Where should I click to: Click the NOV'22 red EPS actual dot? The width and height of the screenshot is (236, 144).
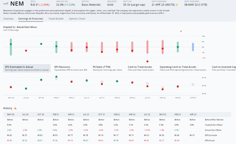click(163, 89)
